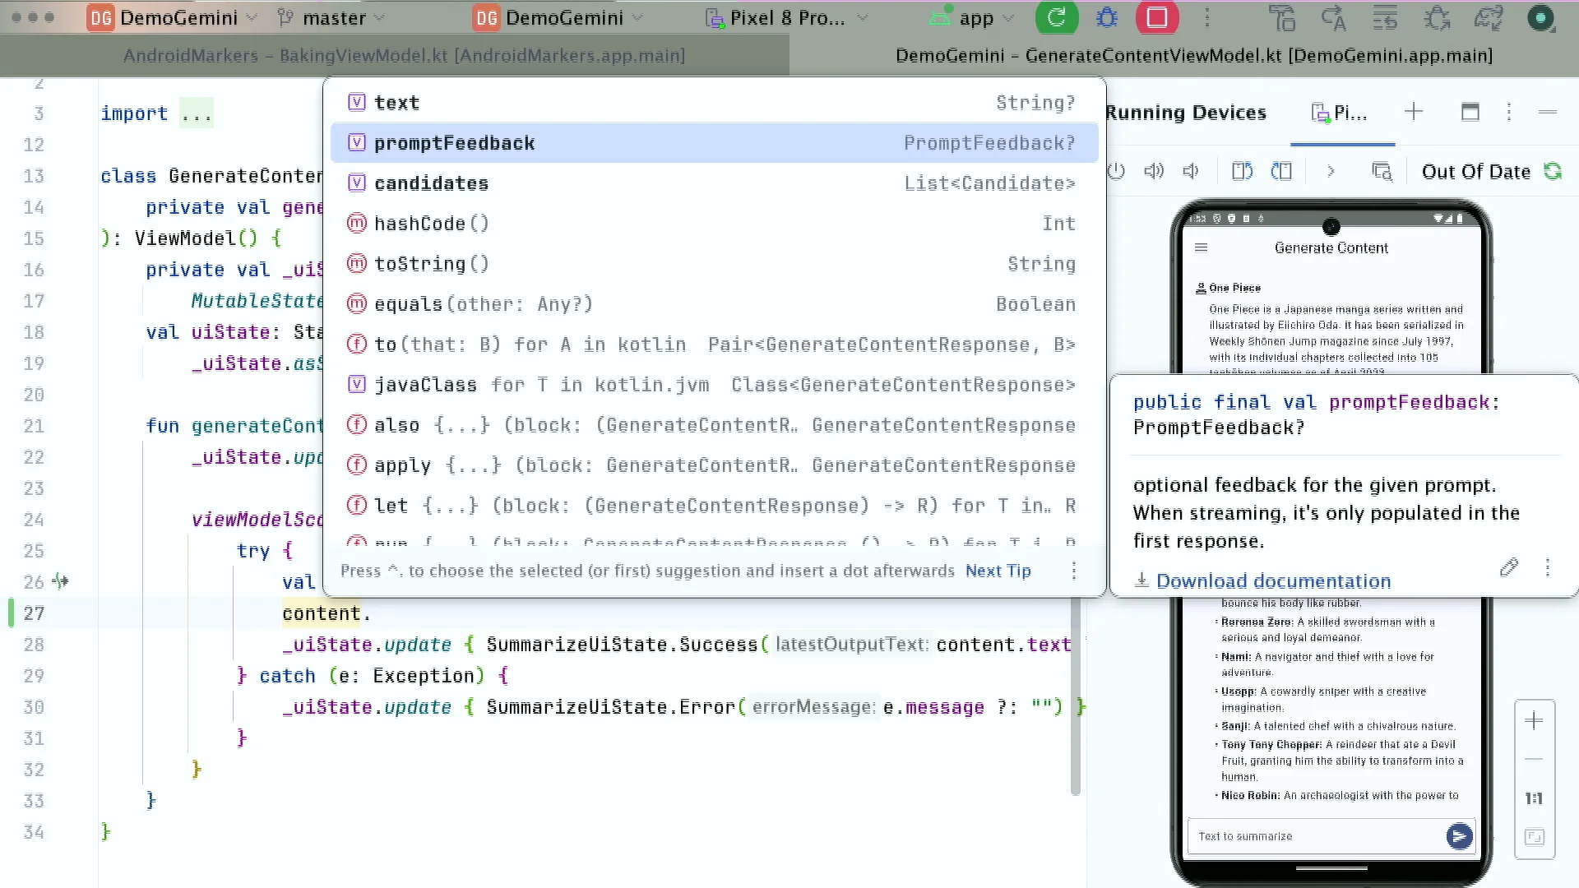The image size is (1579, 888).
Task: Click the Next Tip link
Action: click(x=998, y=571)
